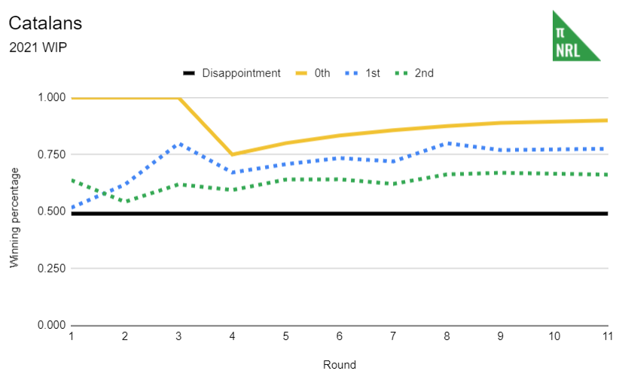Click the blue dotted line's peak at round 3
Viewport: 622px width, 380px height.
click(179, 144)
